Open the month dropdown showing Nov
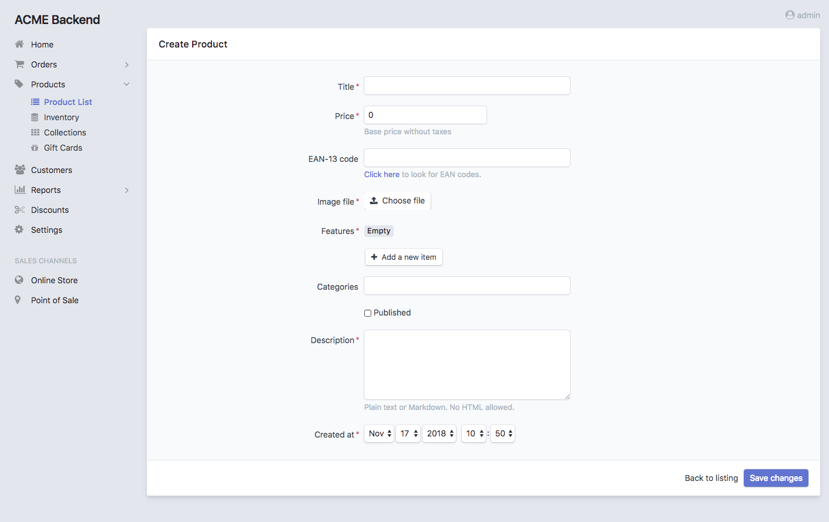 (379, 433)
